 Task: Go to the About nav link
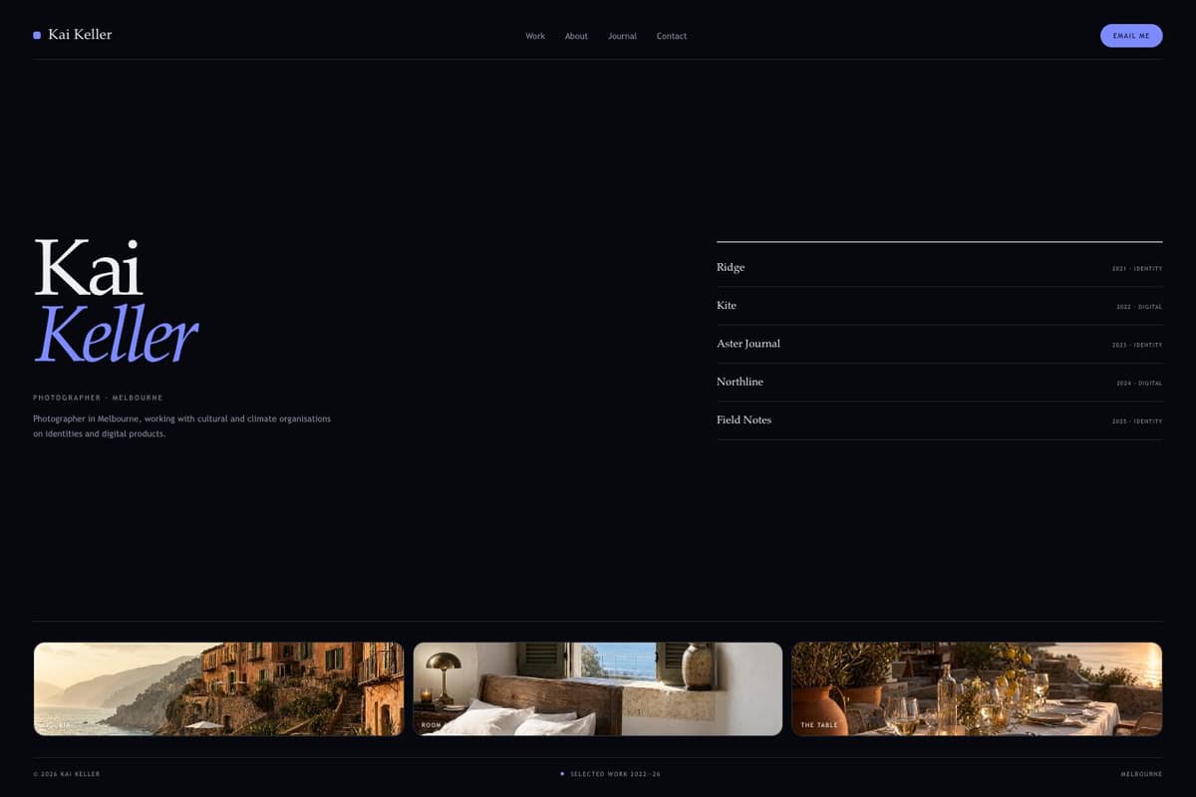point(576,36)
